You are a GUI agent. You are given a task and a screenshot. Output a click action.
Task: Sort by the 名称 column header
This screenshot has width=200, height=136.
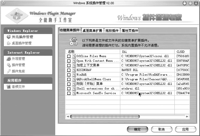[93, 52]
